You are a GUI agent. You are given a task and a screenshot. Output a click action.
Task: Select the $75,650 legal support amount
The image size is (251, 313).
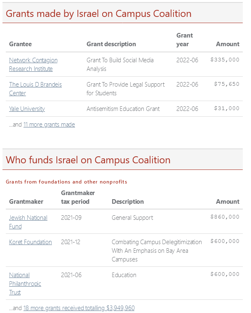(x=227, y=84)
